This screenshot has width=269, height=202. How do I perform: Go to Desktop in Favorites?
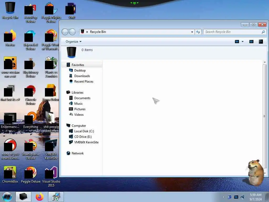click(x=80, y=70)
